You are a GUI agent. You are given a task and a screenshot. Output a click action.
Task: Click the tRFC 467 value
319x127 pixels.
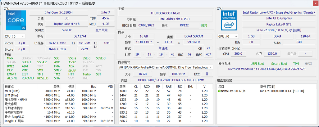click(x=208, y=55)
